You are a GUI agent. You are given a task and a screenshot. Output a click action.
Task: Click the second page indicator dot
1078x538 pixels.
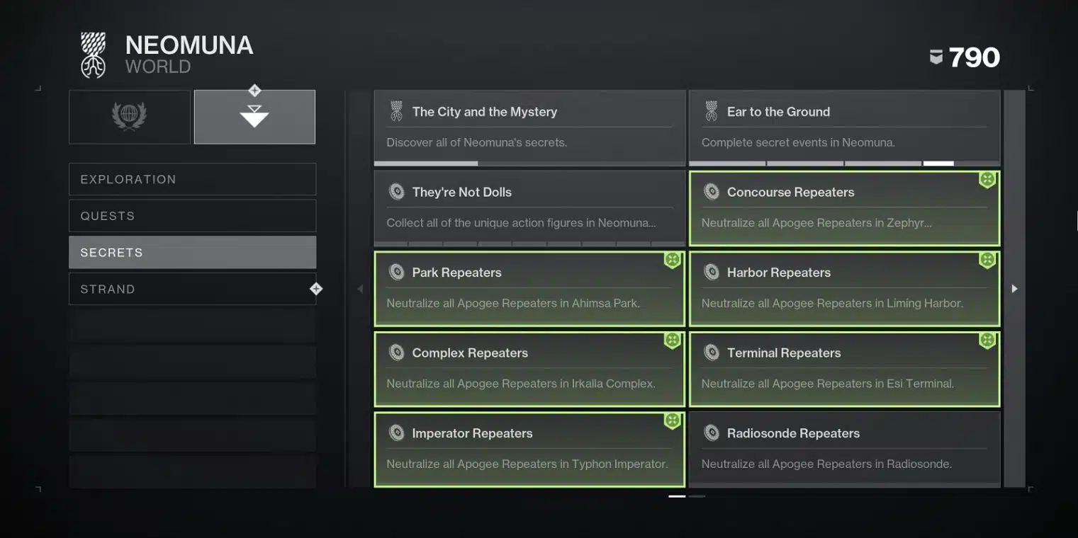pyautogui.click(x=697, y=496)
